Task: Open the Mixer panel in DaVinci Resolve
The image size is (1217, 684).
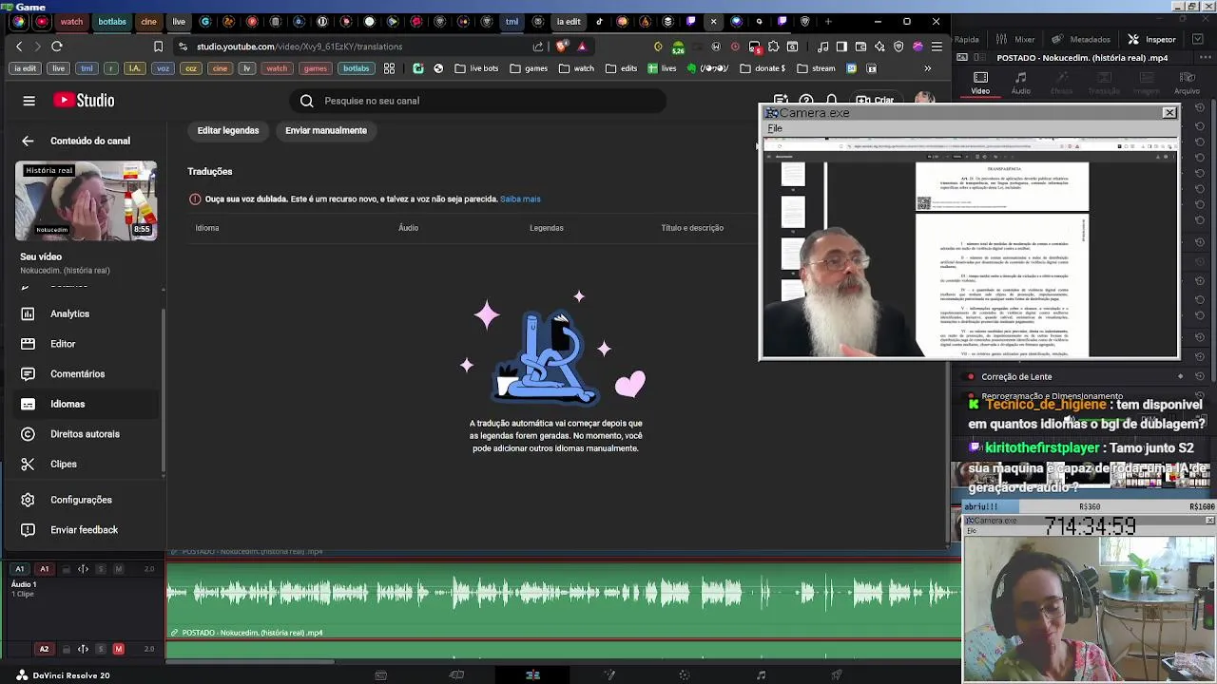Action: pyautogui.click(x=1016, y=39)
